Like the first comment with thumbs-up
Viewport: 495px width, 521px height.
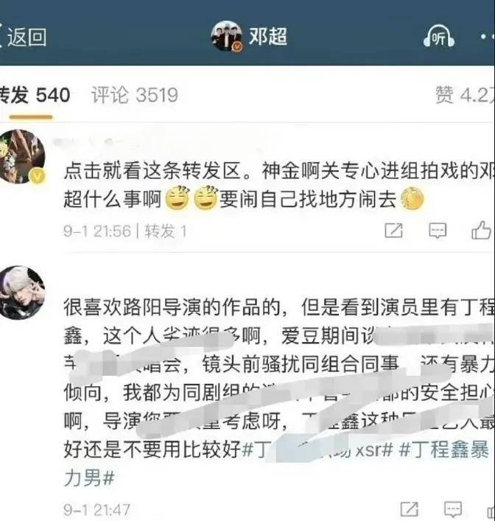(x=481, y=230)
